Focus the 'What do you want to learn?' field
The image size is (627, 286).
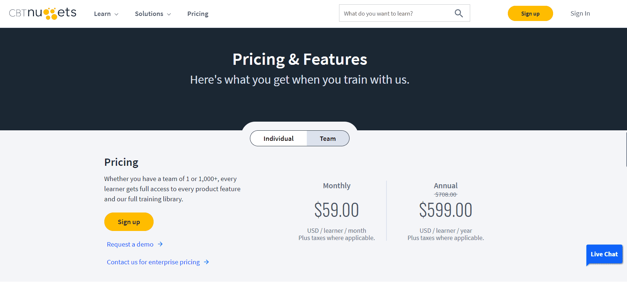397,13
